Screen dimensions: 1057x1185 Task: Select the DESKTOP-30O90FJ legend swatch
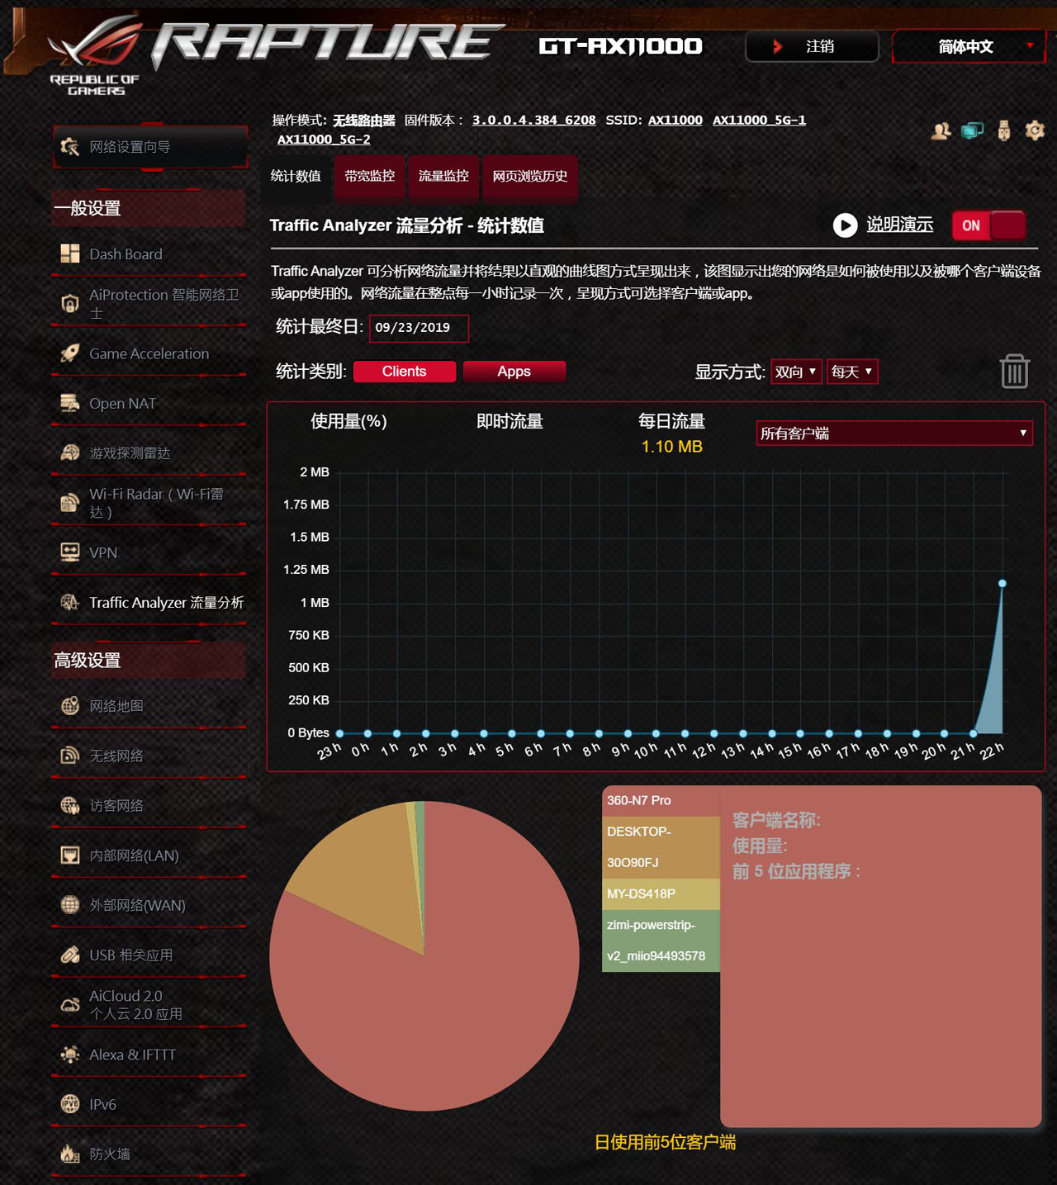(x=661, y=847)
